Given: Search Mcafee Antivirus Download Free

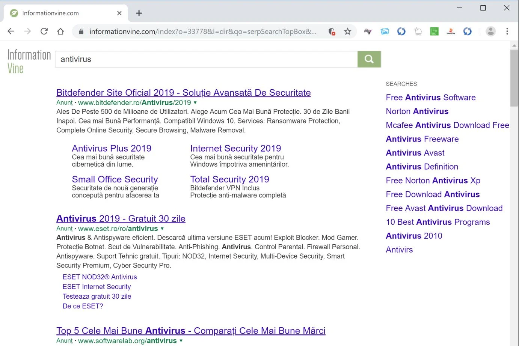Looking at the screenshot, I should tap(448, 125).
